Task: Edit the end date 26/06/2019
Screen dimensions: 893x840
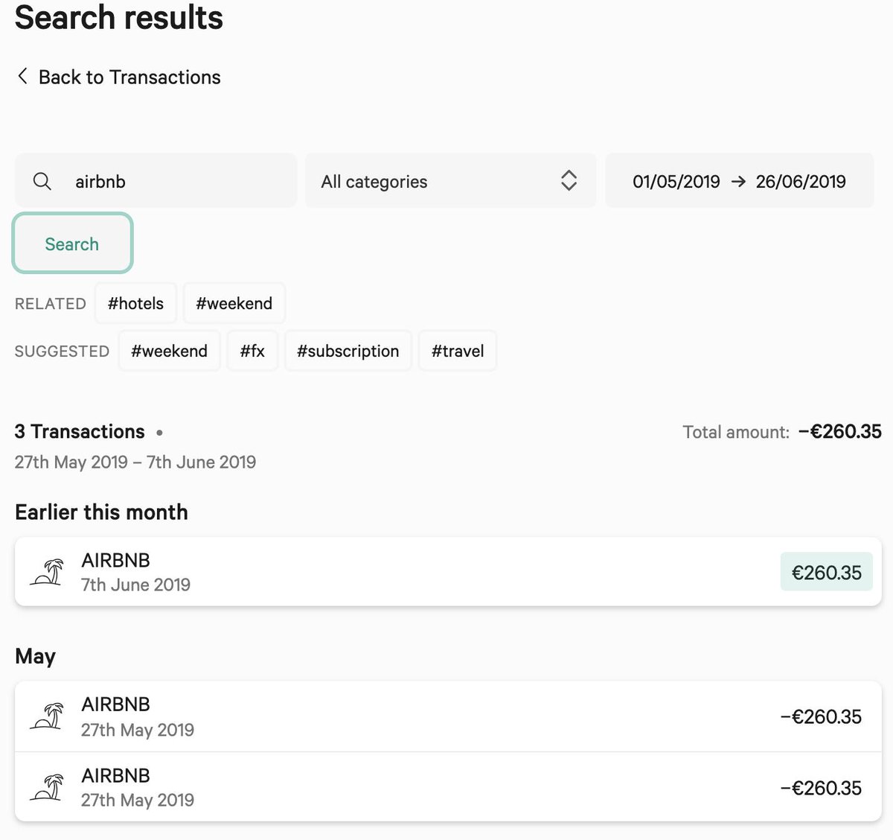Action: pos(801,181)
